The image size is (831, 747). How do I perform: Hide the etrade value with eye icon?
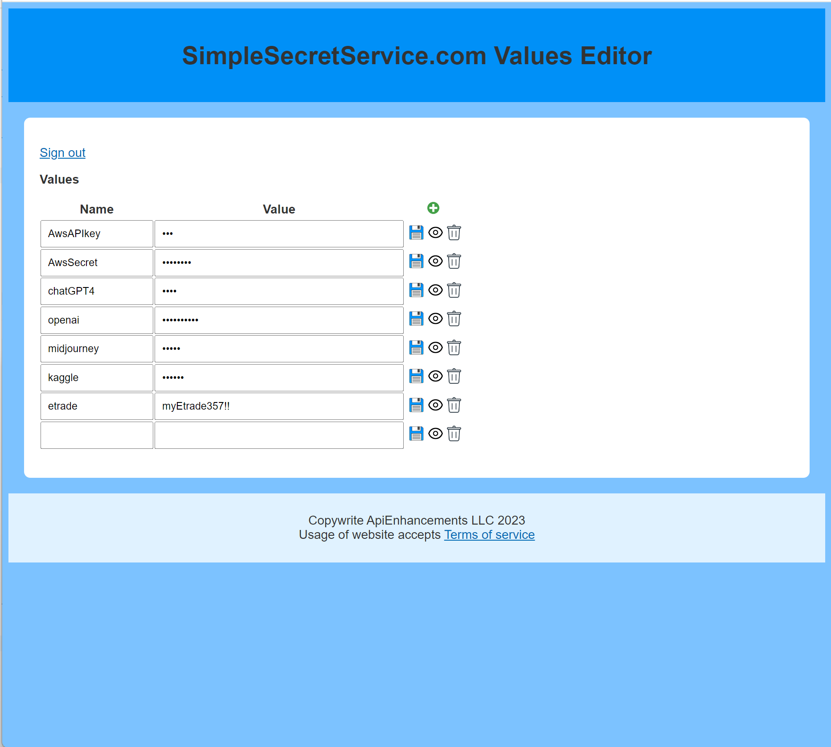[x=435, y=405]
